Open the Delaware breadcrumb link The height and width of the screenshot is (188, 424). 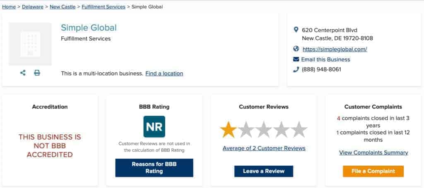(33, 7)
